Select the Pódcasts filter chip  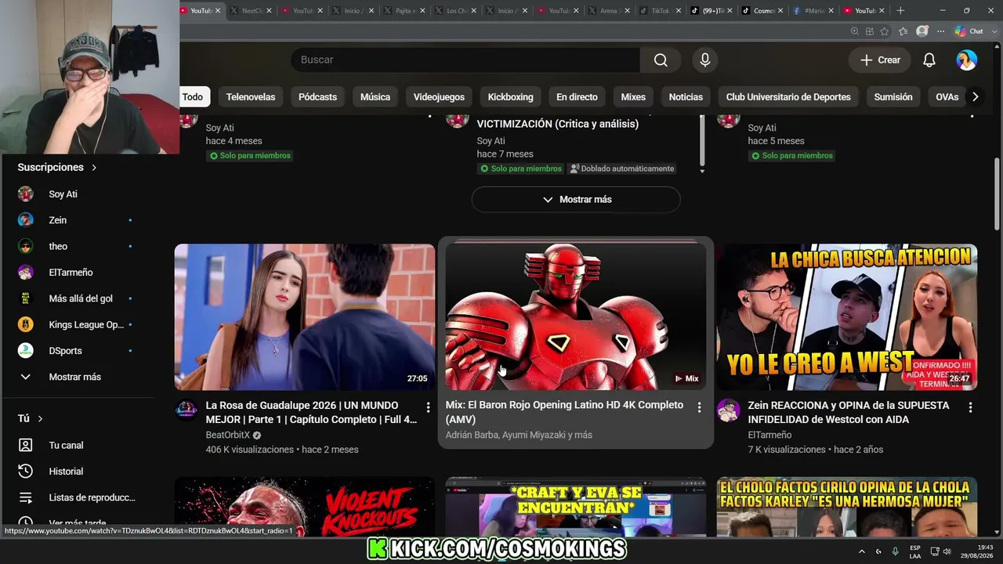point(317,97)
